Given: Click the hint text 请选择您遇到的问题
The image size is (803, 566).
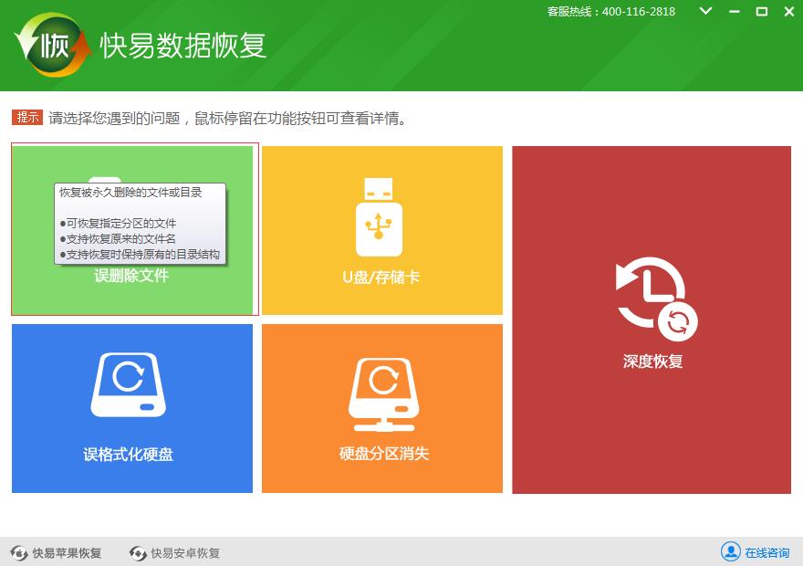Looking at the screenshot, I should (x=114, y=119).
